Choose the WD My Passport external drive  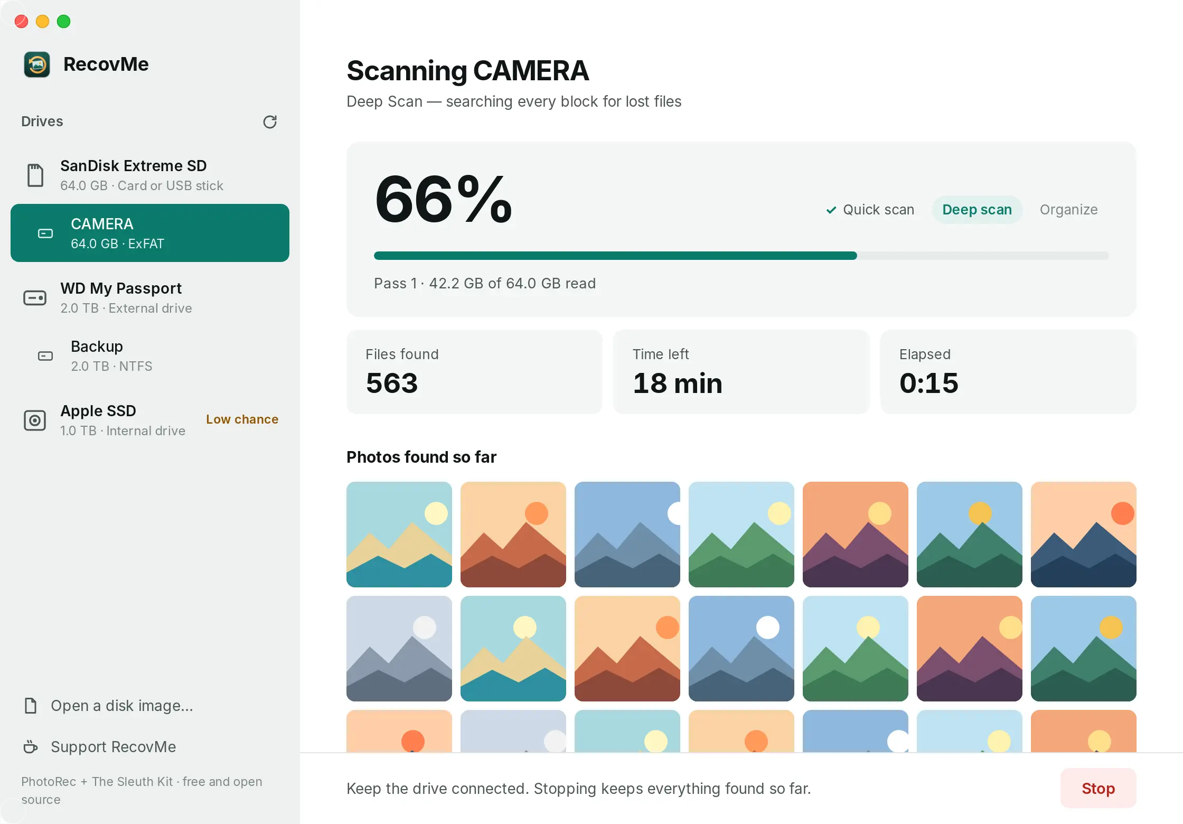(x=150, y=298)
